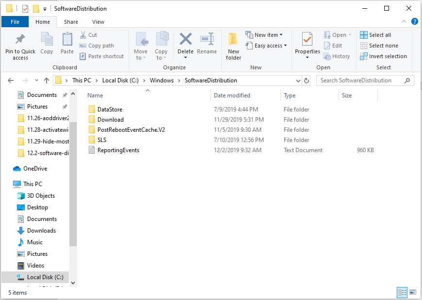The image size is (422, 300).
Task: Collapse the ribbon with the chevron
Action: [404, 21]
